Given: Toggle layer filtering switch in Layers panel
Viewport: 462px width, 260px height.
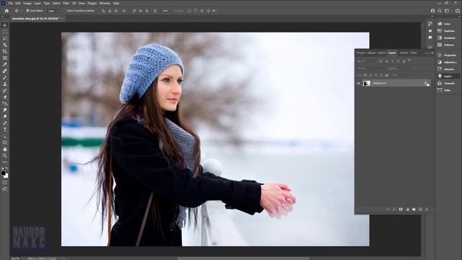Looking at the screenshot, I should pos(409,61).
